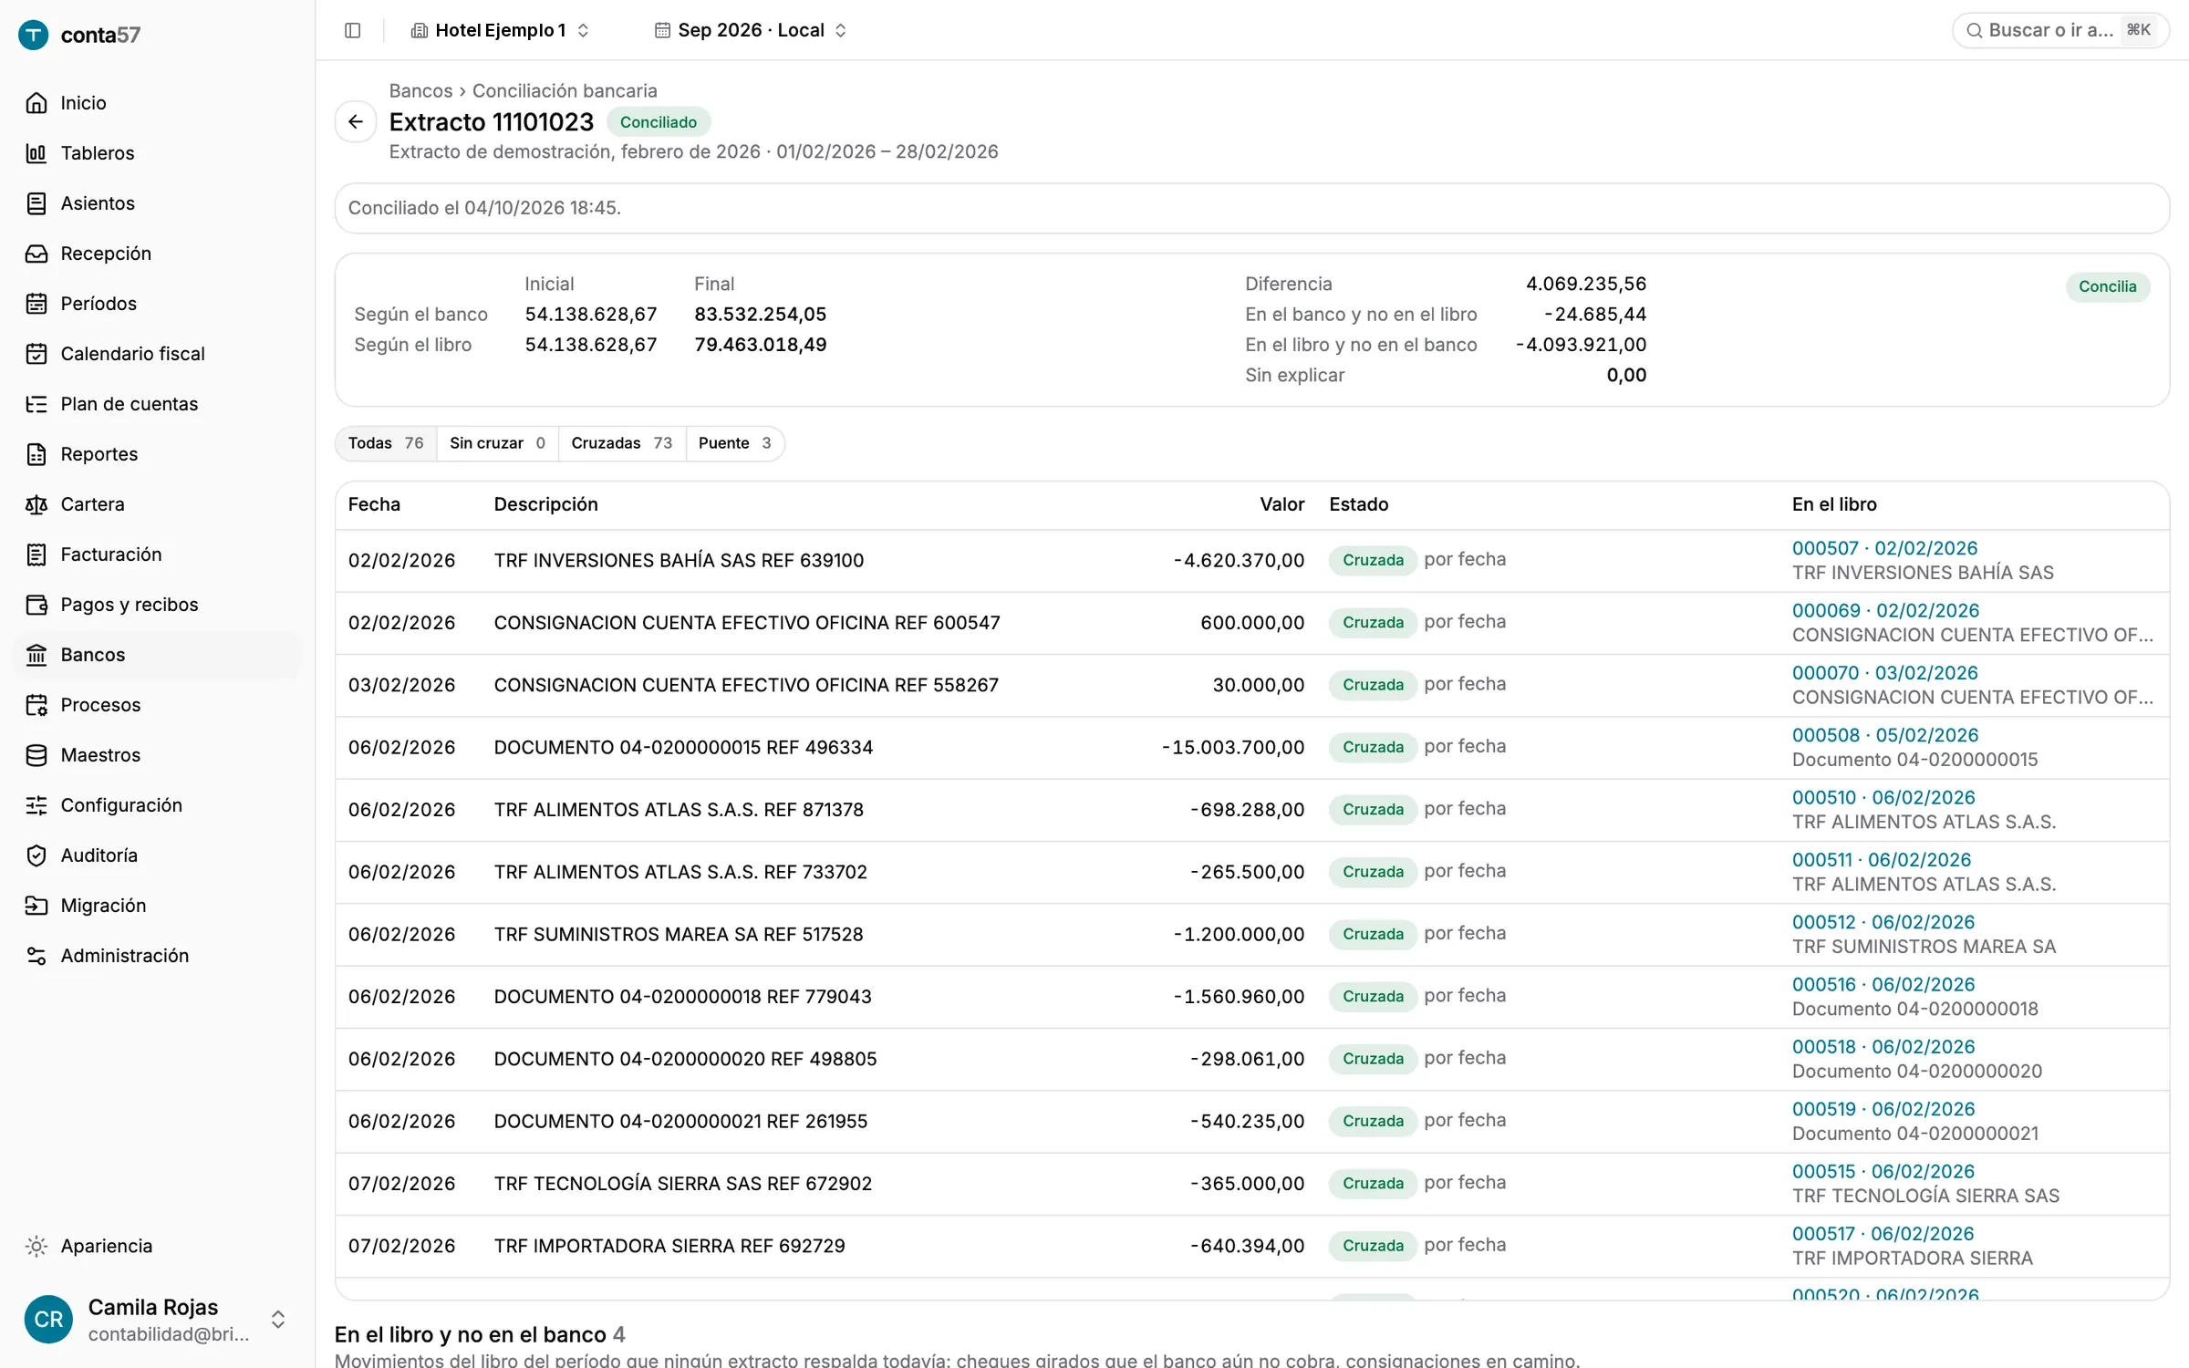The image size is (2189, 1368).
Task: Switch to the Sin cruzar tab
Action: [x=497, y=443]
